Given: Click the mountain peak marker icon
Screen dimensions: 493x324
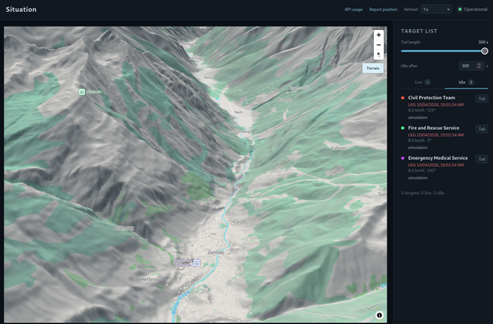Looking at the screenshot, I should (82, 92).
